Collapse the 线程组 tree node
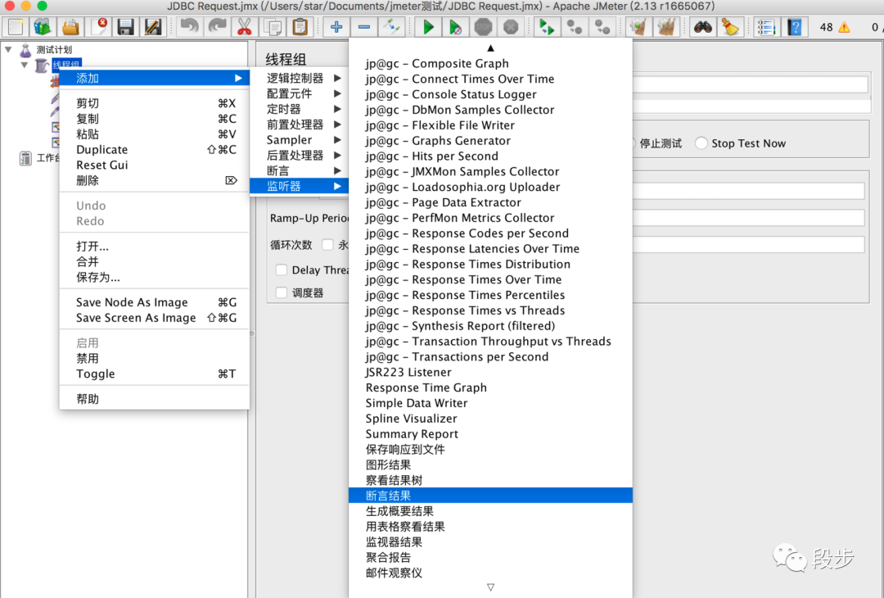This screenshot has height=598, width=884. tap(25, 65)
